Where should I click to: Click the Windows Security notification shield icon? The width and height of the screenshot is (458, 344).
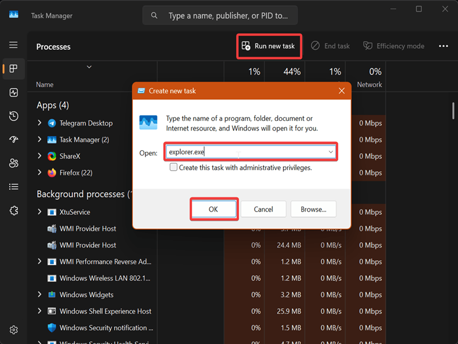[52, 327]
